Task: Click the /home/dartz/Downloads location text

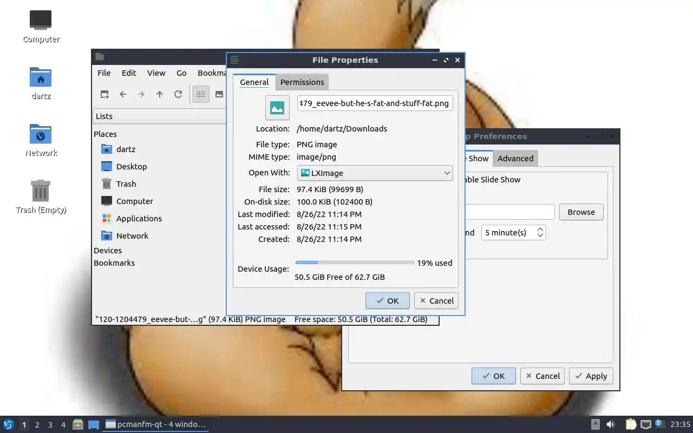Action: [x=342, y=129]
